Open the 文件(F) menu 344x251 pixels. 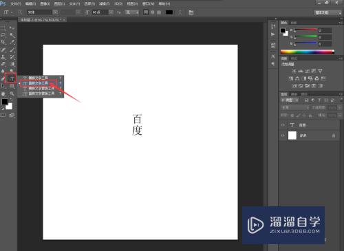point(16,3)
